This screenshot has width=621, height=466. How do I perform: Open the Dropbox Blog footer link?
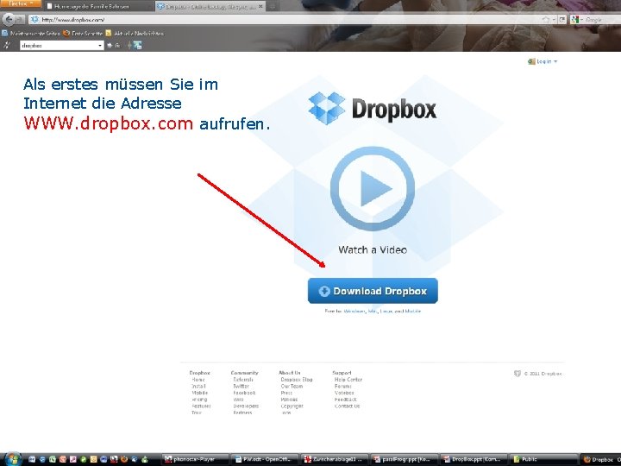pos(297,380)
